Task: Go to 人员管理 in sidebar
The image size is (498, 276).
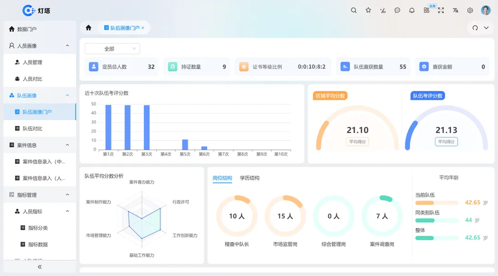Action: [x=32, y=62]
